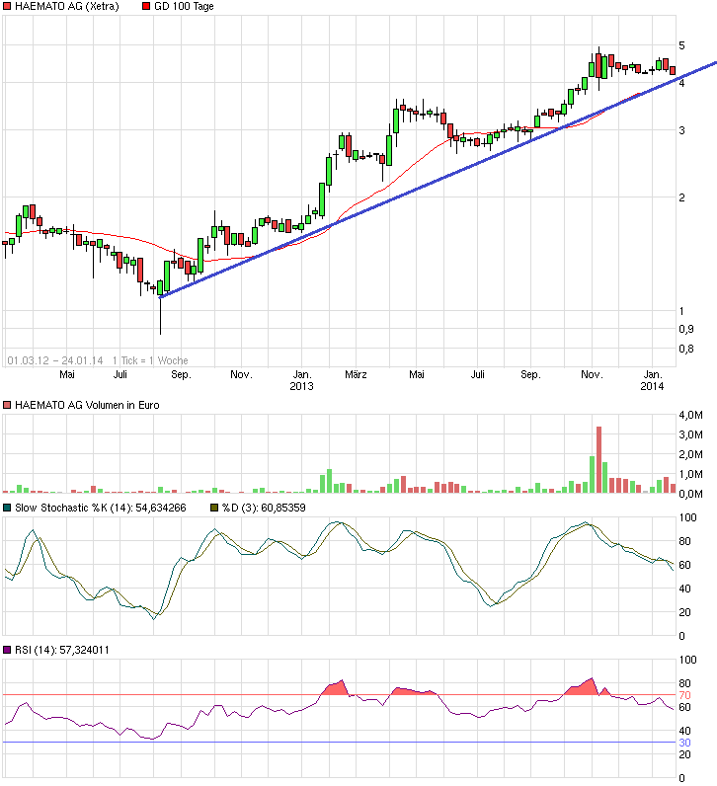
Task: Click the HAEMATO AG Volumen in Euro swatch
Action: pos(8,405)
